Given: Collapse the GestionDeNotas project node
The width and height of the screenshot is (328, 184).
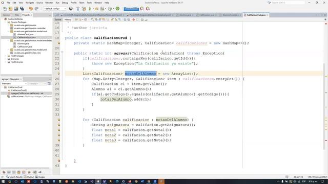Looking at the screenshot, I should (3, 19).
